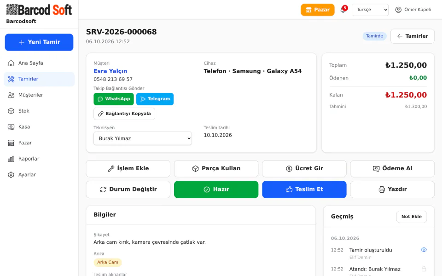Click the Yeni Tamir button
442x276 pixels.
[39, 42]
